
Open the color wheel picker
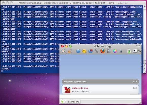[x=115, y=51]
